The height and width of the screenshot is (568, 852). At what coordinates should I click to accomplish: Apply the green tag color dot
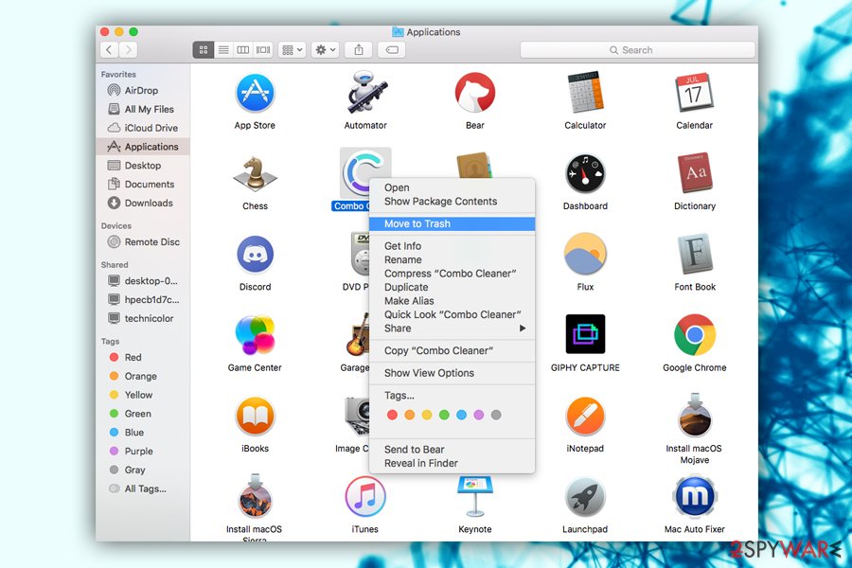444,415
